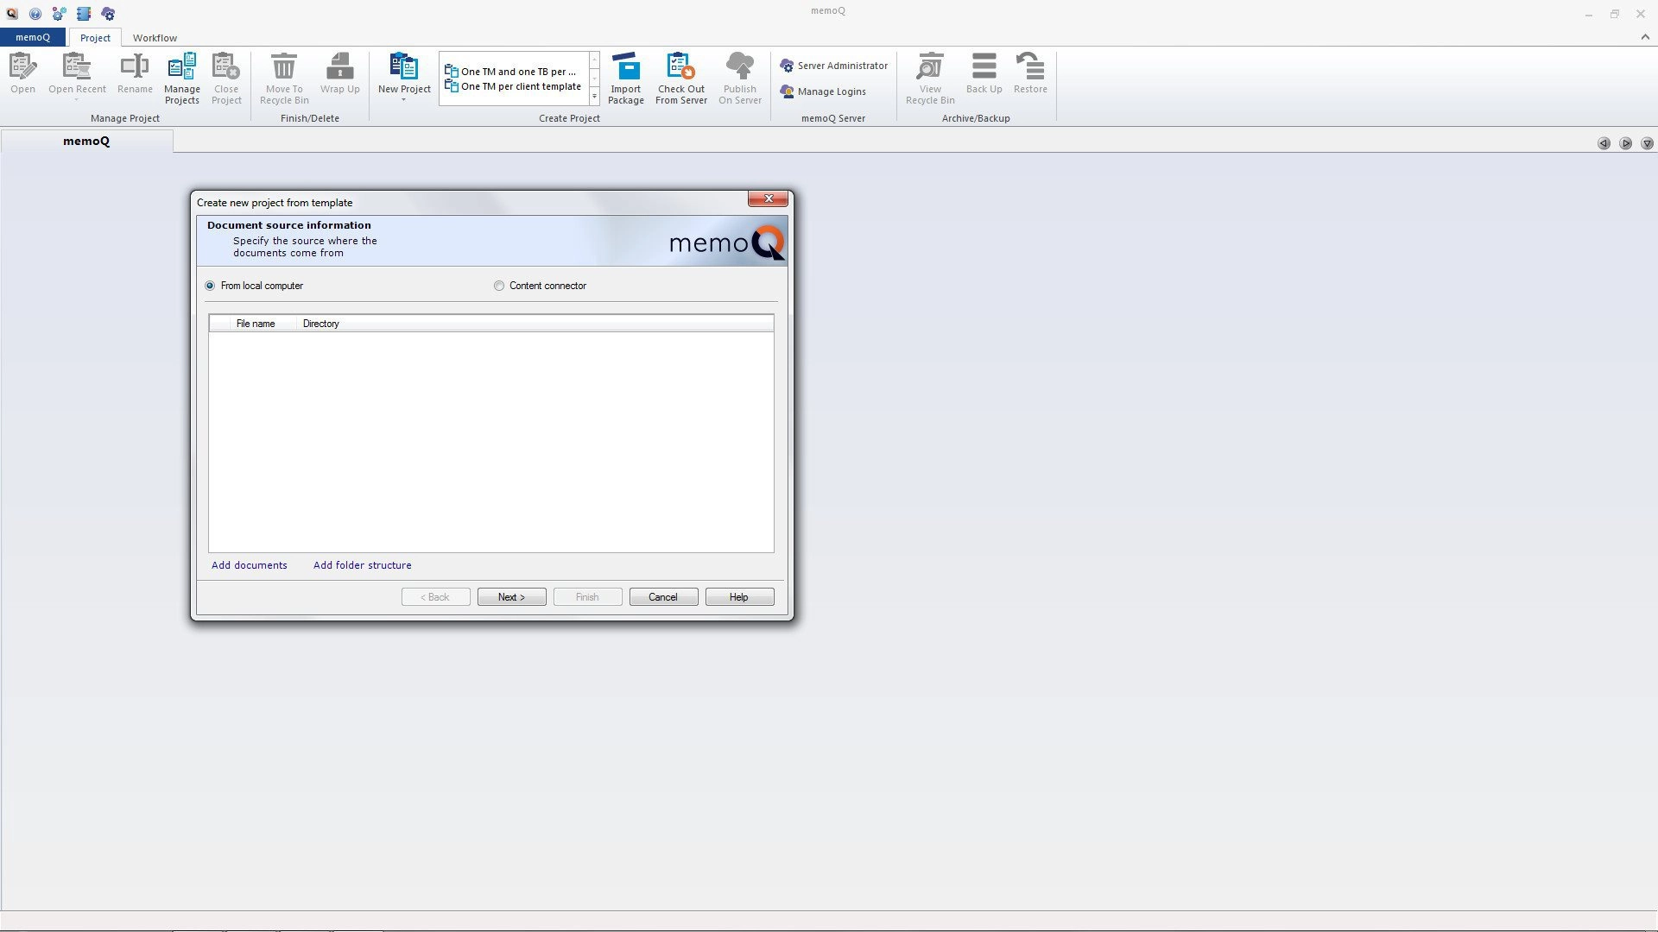The height and width of the screenshot is (932, 1658).
Task: Switch to the Workflow ribbon tab
Action: (155, 38)
